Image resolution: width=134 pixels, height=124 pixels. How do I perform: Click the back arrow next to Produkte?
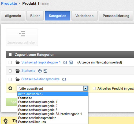coord(20,3)
